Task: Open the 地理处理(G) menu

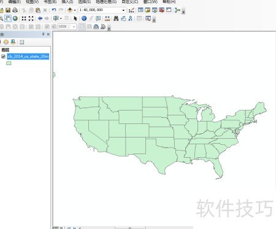Action: tap(106, 2)
